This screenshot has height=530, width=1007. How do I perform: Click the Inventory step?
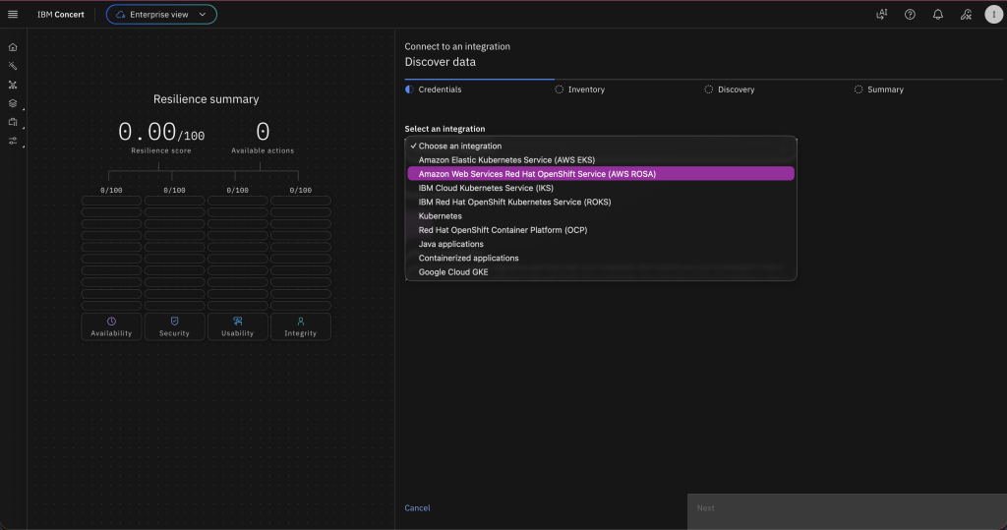tap(580, 89)
